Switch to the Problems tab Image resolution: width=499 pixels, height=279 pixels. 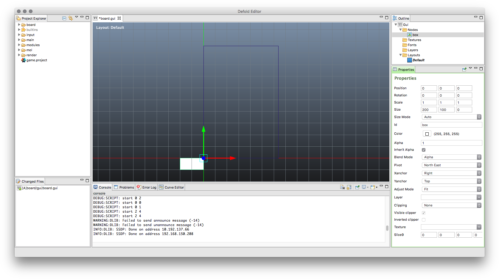(x=124, y=187)
